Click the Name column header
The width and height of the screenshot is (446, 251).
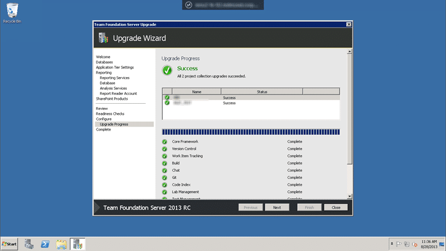[197, 91]
